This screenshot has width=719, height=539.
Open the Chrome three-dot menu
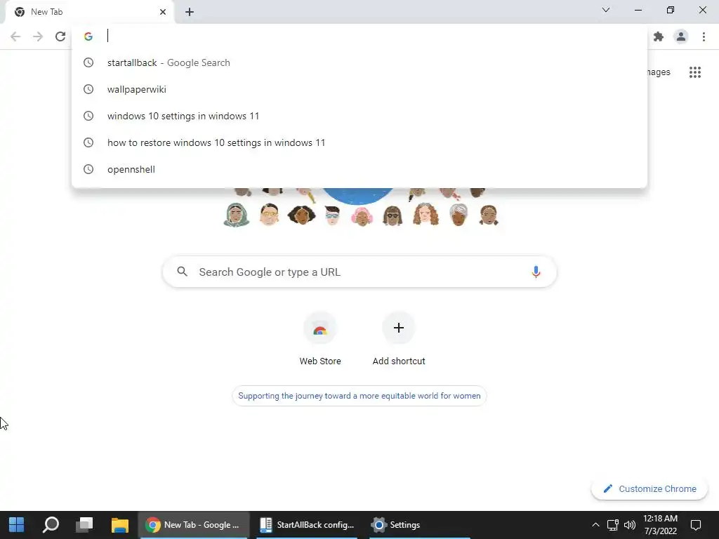(704, 36)
